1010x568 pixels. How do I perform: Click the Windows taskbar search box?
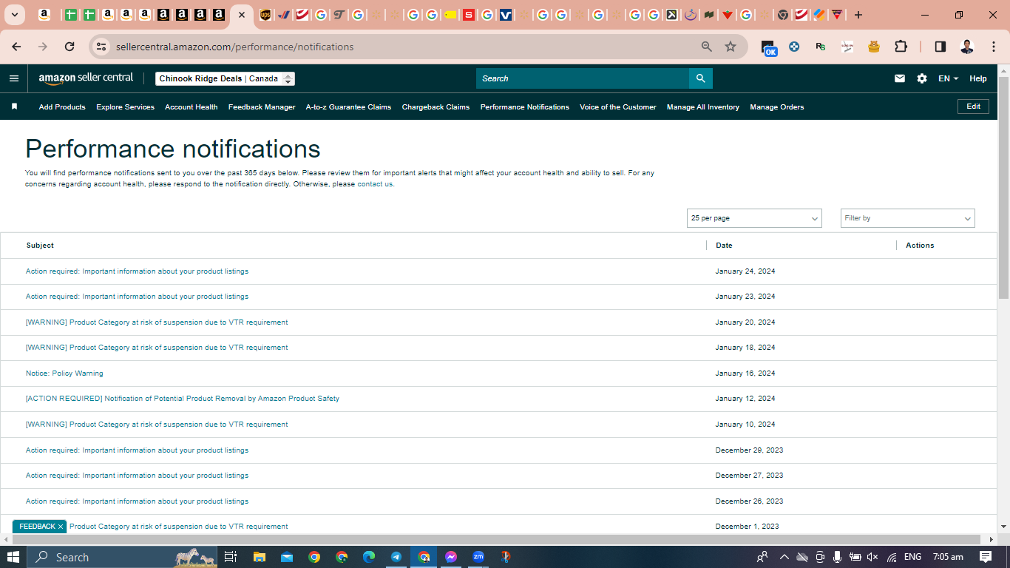click(x=123, y=557)
